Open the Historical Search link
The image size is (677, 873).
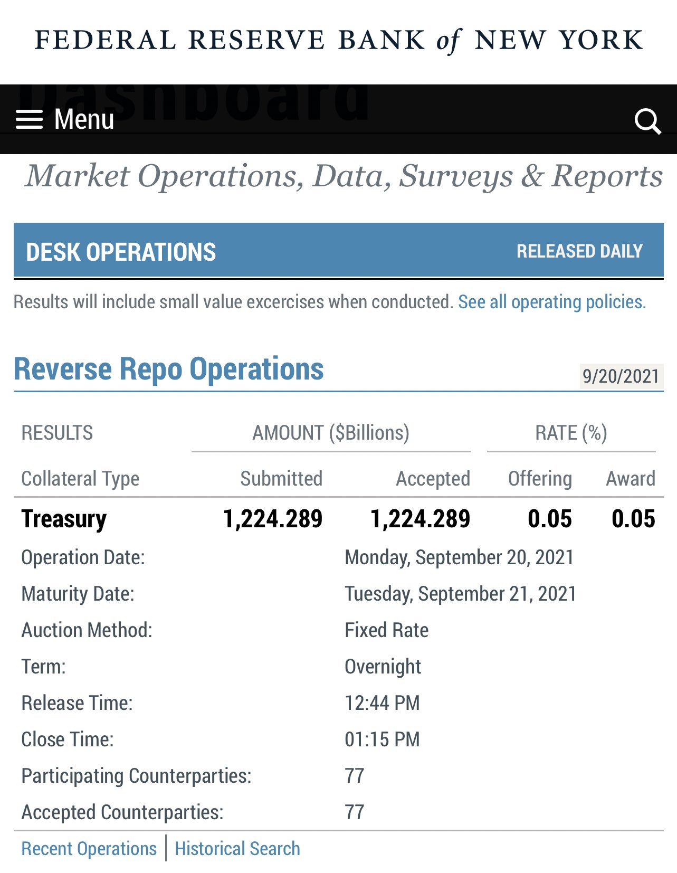pyautogui.click(x=237, y=848)
